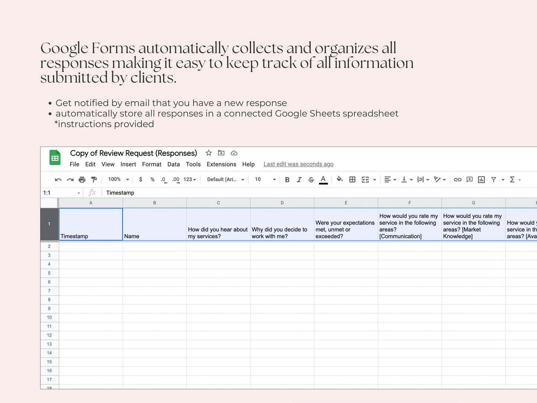Select row 1 header
The image size is (537, 403).
[x=49, y=224]
